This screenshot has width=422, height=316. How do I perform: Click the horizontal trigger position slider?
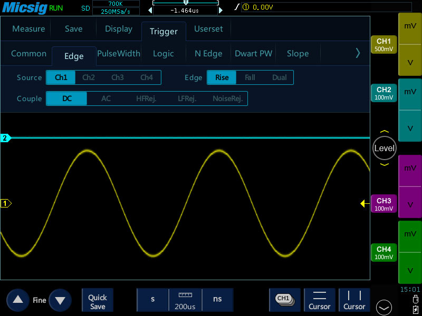click(185, 3)
